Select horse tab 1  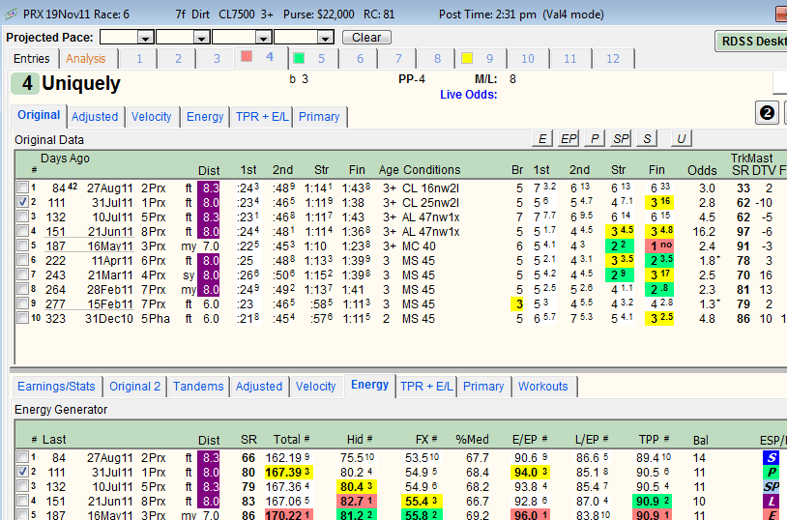139,59
